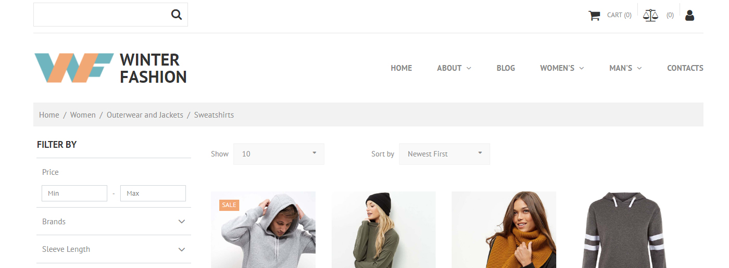Open the Women's menu
Screen dimensions: 729x268
(x=561, y=68)
